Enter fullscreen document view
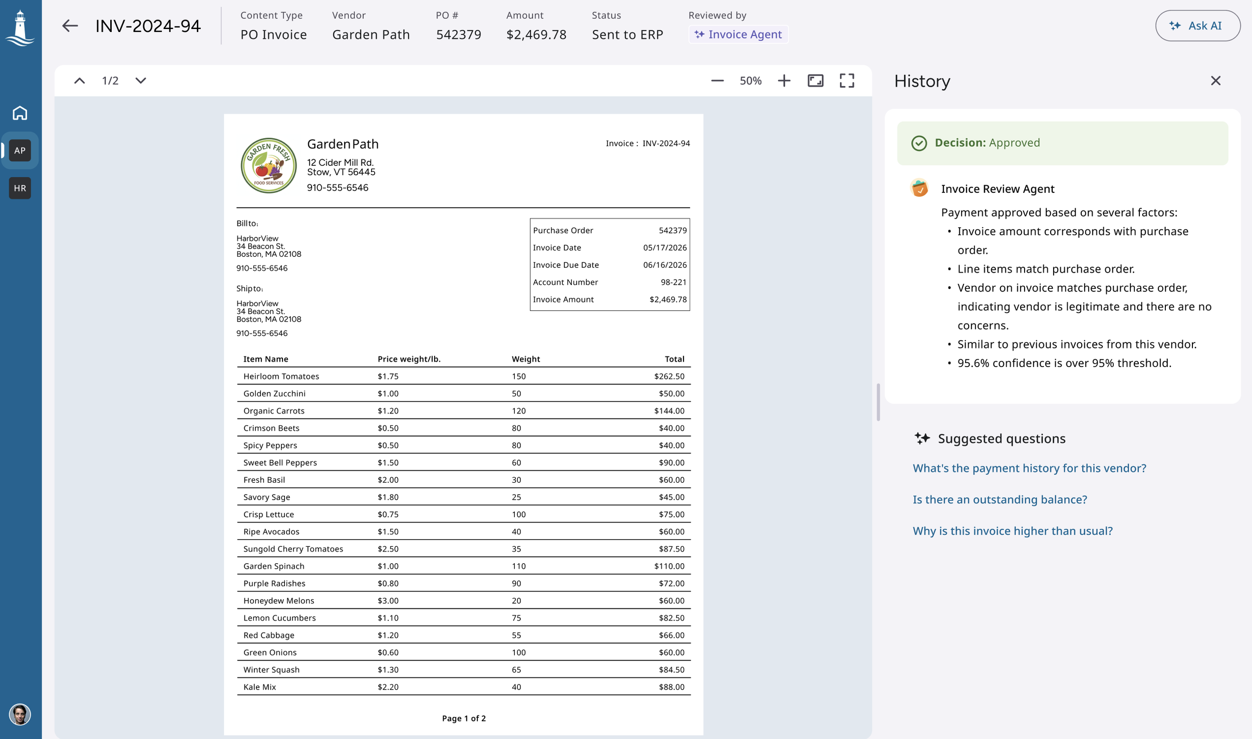Image resolution: width=1252 pixels, height=739 pixels. pos(847,81)
